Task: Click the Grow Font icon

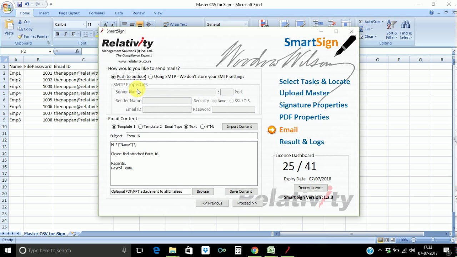Action: tap(106, 24)
